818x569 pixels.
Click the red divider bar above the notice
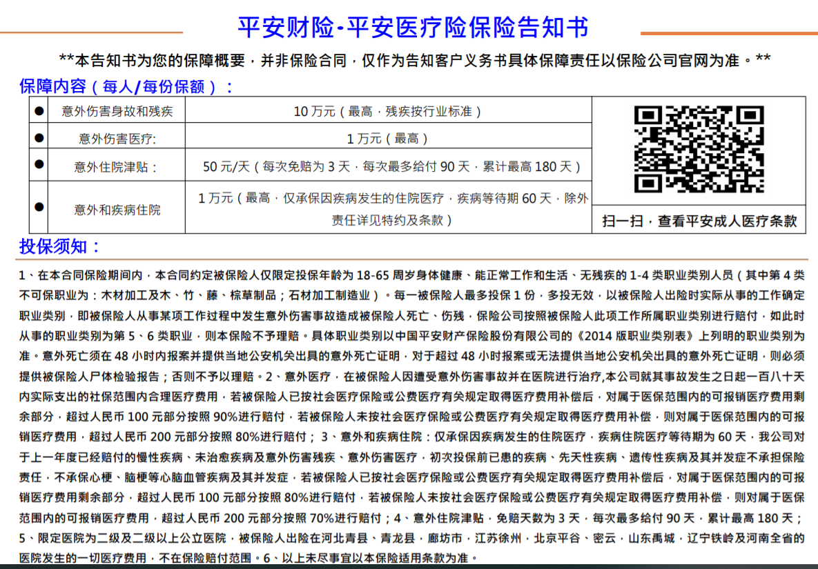tap(409, 256)
